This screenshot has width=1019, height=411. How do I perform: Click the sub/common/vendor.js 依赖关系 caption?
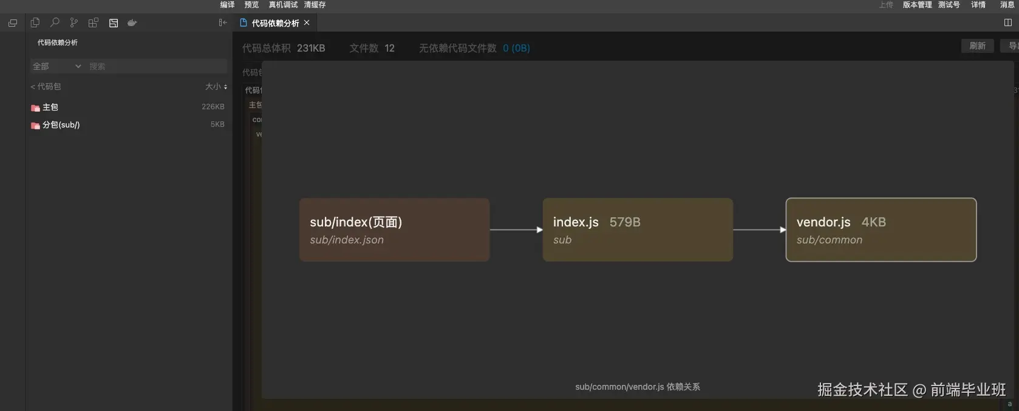[638, 387]
